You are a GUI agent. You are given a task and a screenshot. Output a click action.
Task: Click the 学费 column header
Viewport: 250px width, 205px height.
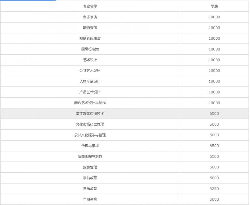(214, 6)
